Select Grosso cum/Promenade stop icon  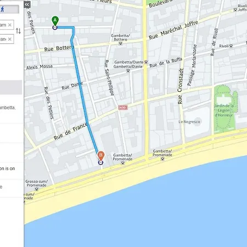36,189
